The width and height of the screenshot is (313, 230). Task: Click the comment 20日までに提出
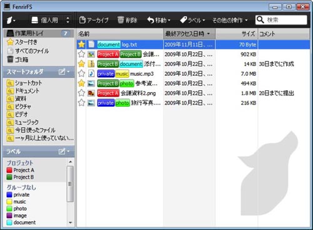click(x=276, y=93)
